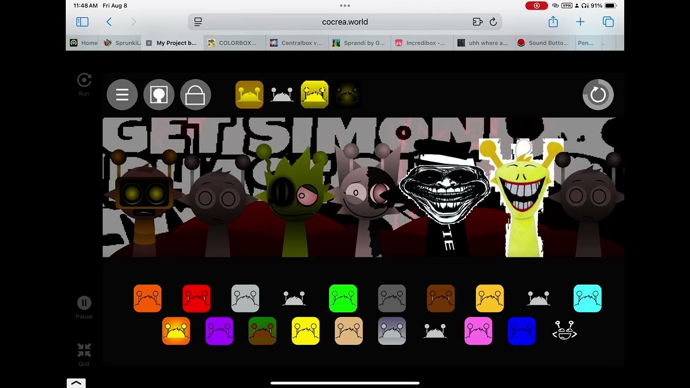Click the bright yellow icon in top row
The image size is (690, 388).
click(x=315, y=95)
